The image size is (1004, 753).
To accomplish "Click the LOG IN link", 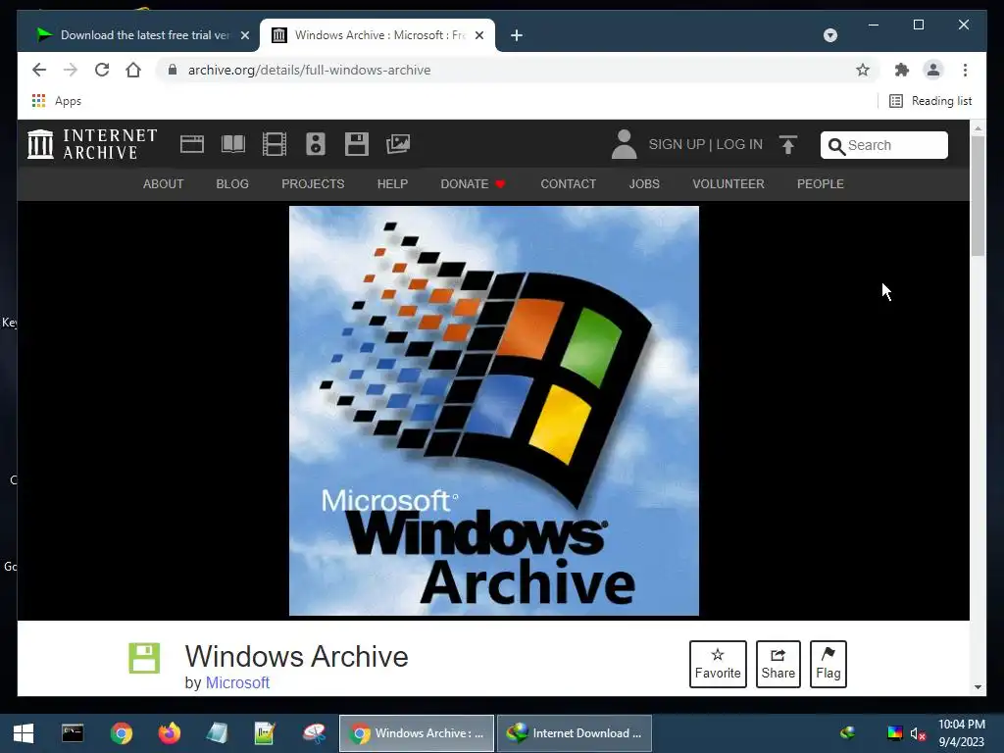I will click(x=739, y=144).
